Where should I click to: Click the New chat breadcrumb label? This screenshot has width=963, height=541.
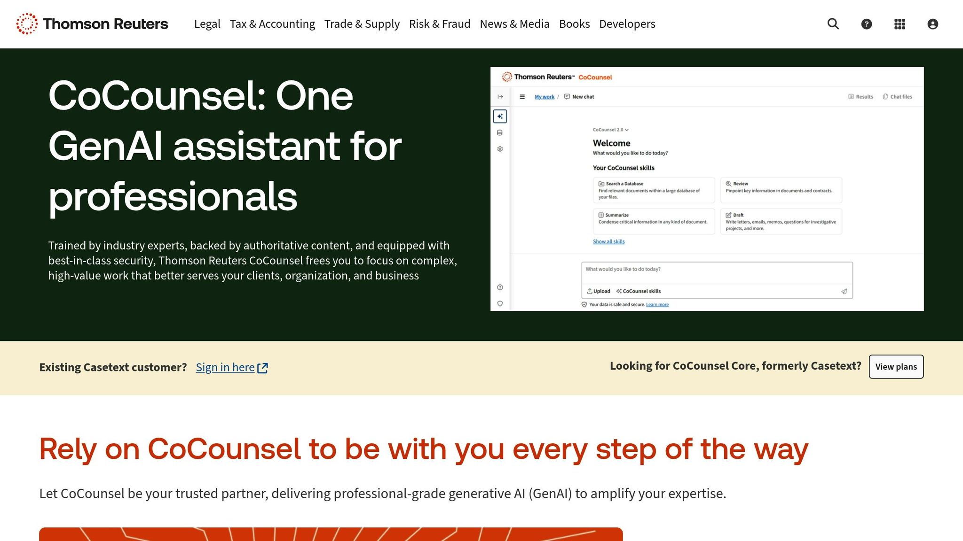(583, 97)
